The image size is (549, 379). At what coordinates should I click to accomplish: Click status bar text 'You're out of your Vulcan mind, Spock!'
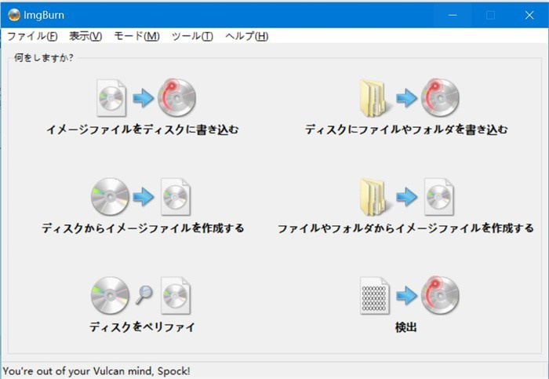pos(96,371)
